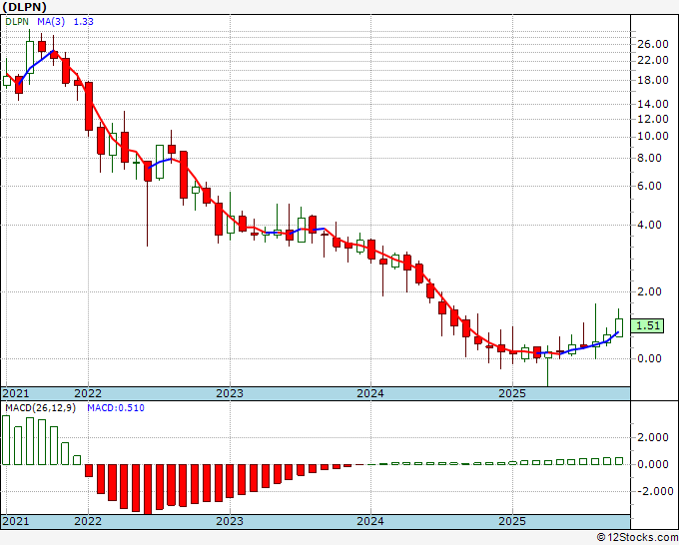Select the 22.00 price axis label
Screen dimensions: 679x545
click(653, 60)
